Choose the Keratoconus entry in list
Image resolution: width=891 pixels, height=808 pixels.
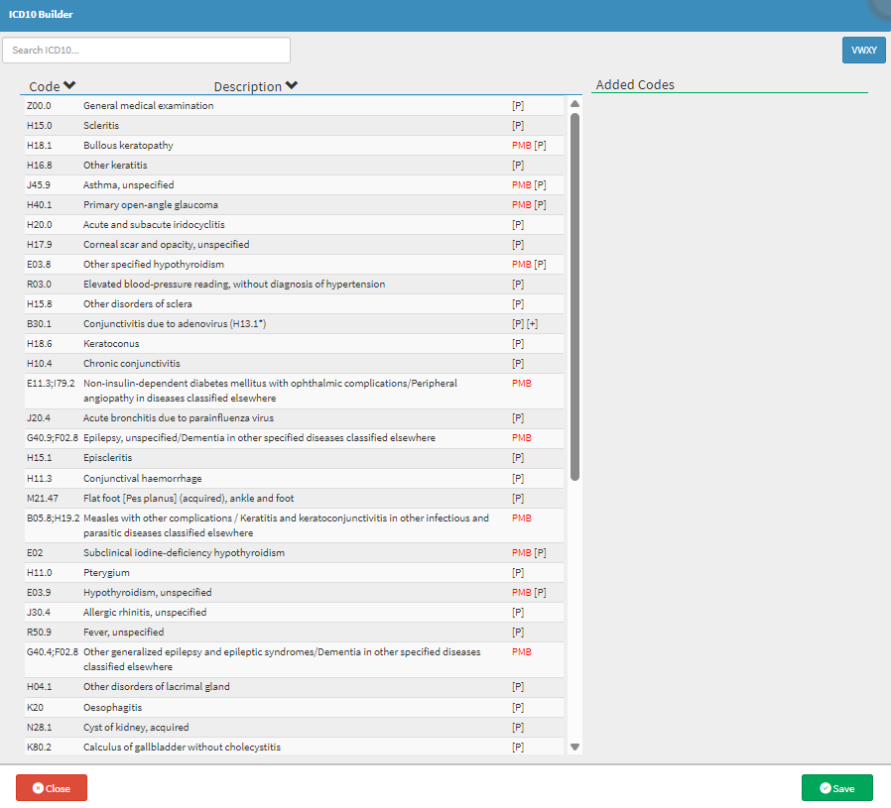coord(111,344)
